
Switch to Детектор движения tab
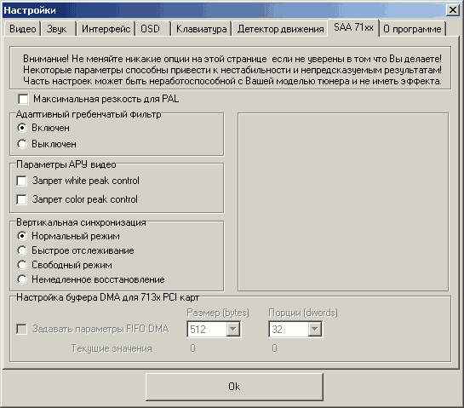point(280,29)
